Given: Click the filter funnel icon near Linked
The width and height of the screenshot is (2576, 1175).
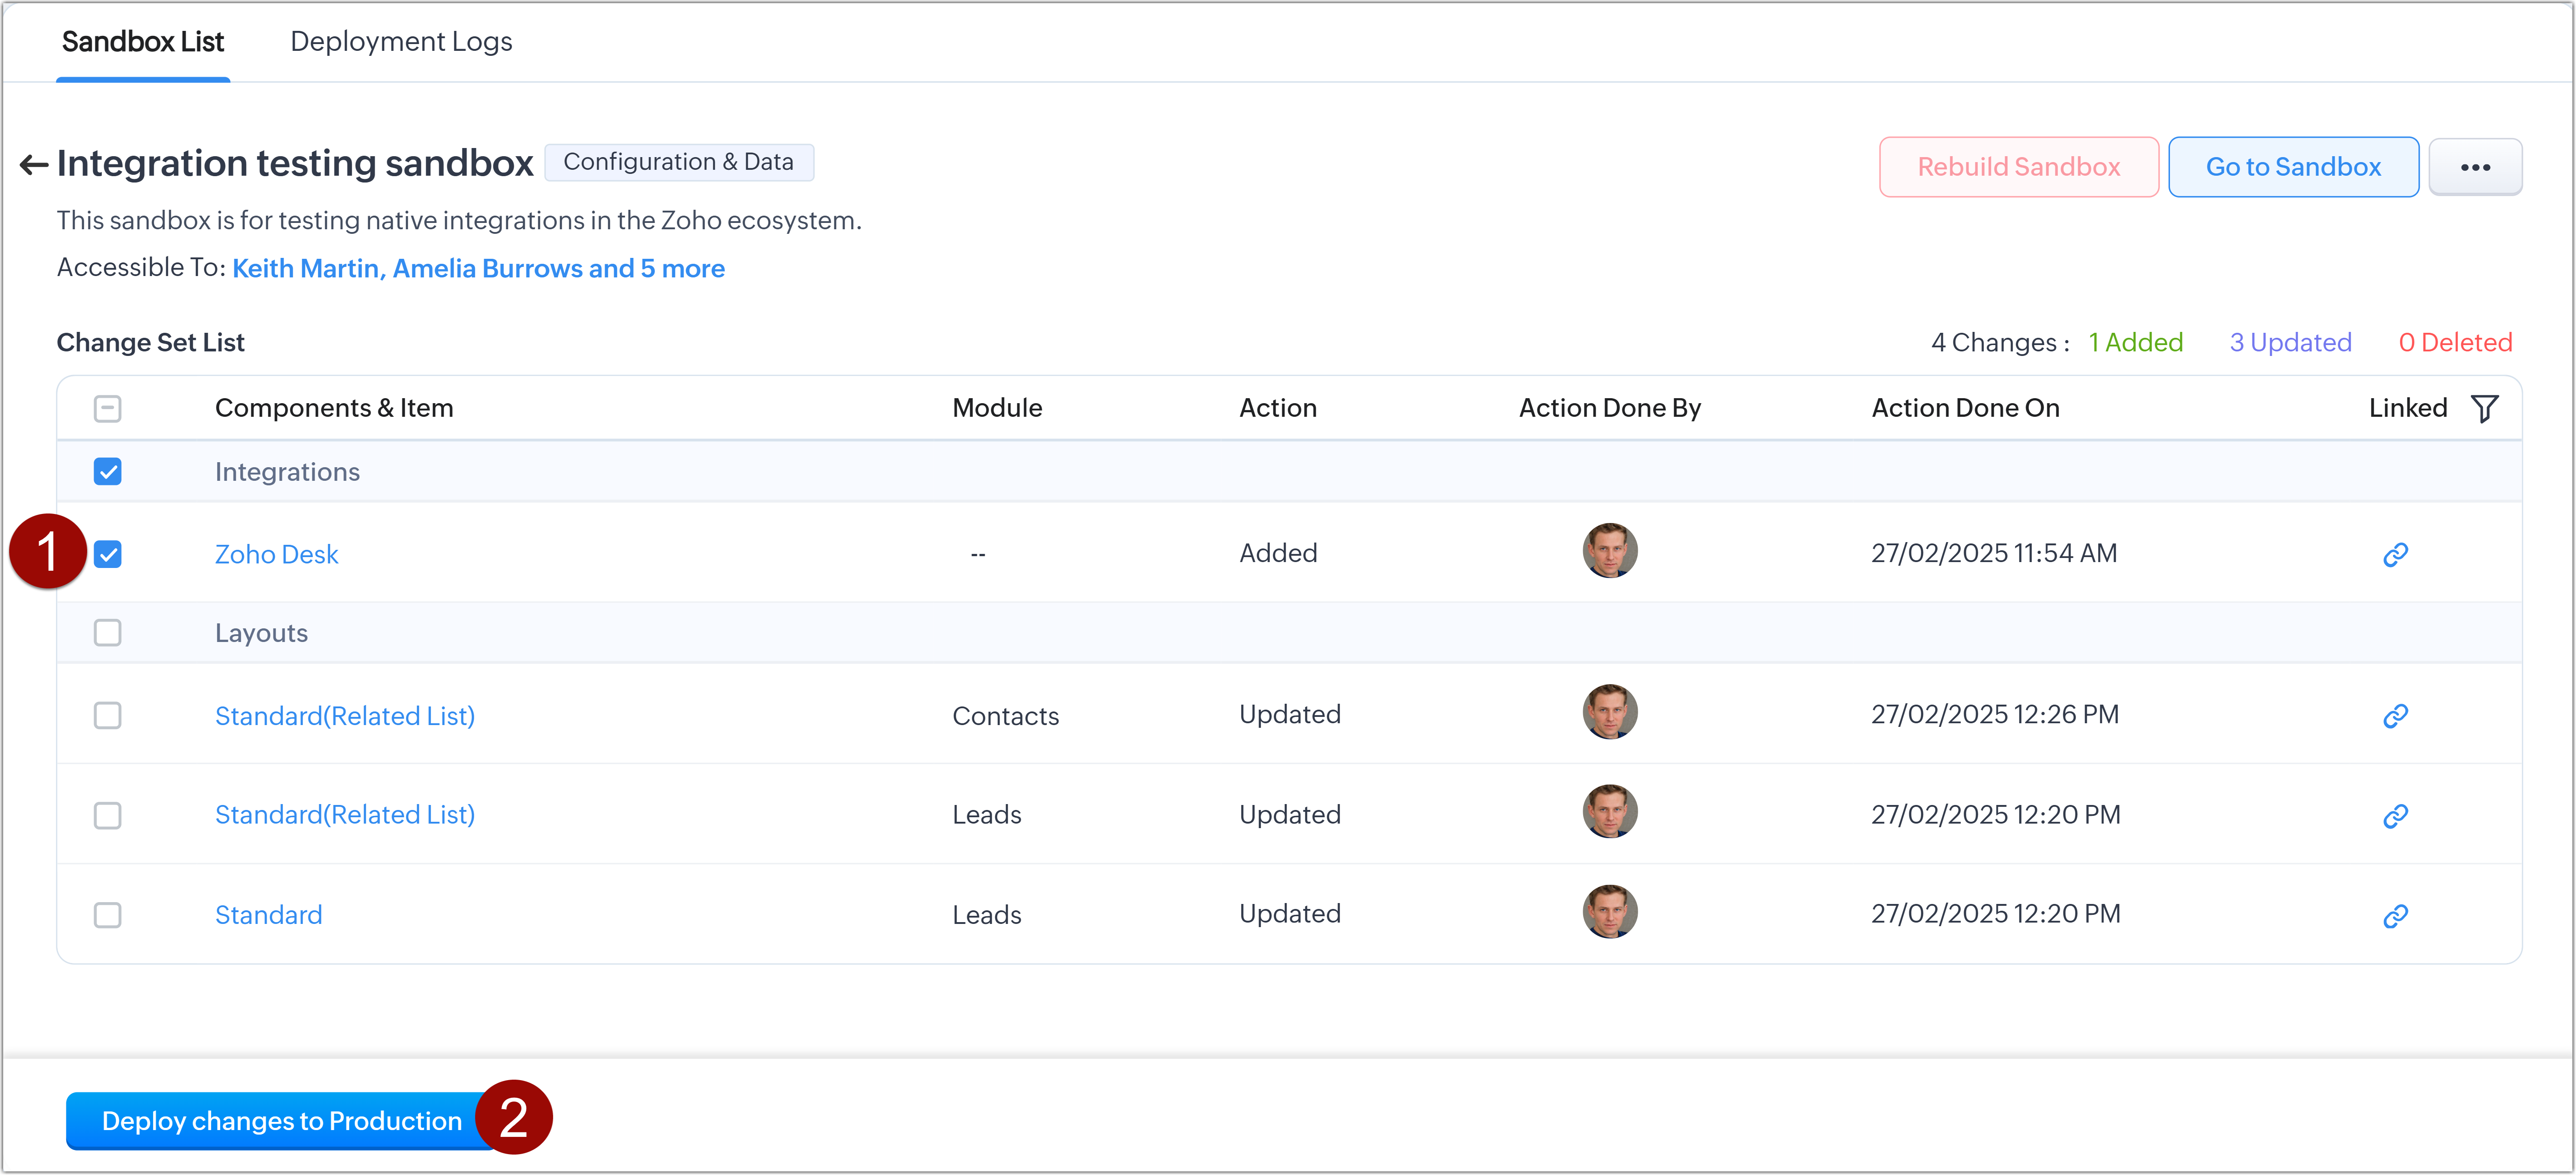Looking at the screenshot, I should point(2484,408).
